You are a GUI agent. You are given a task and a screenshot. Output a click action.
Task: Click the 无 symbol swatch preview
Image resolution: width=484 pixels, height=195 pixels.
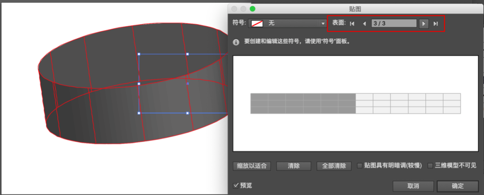click(257, 23)
